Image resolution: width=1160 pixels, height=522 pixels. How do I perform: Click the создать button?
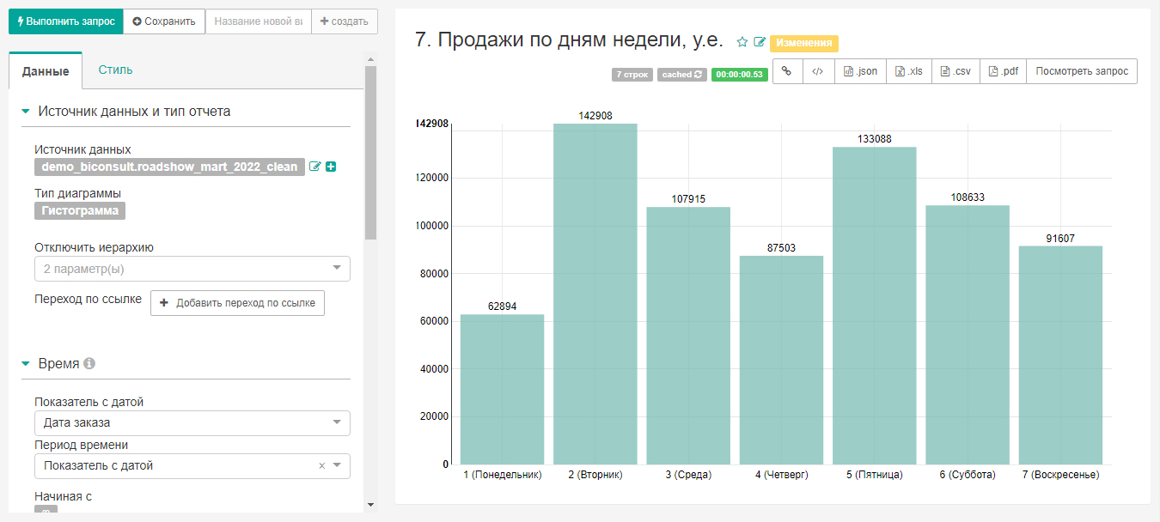click(x=344, y=21)
